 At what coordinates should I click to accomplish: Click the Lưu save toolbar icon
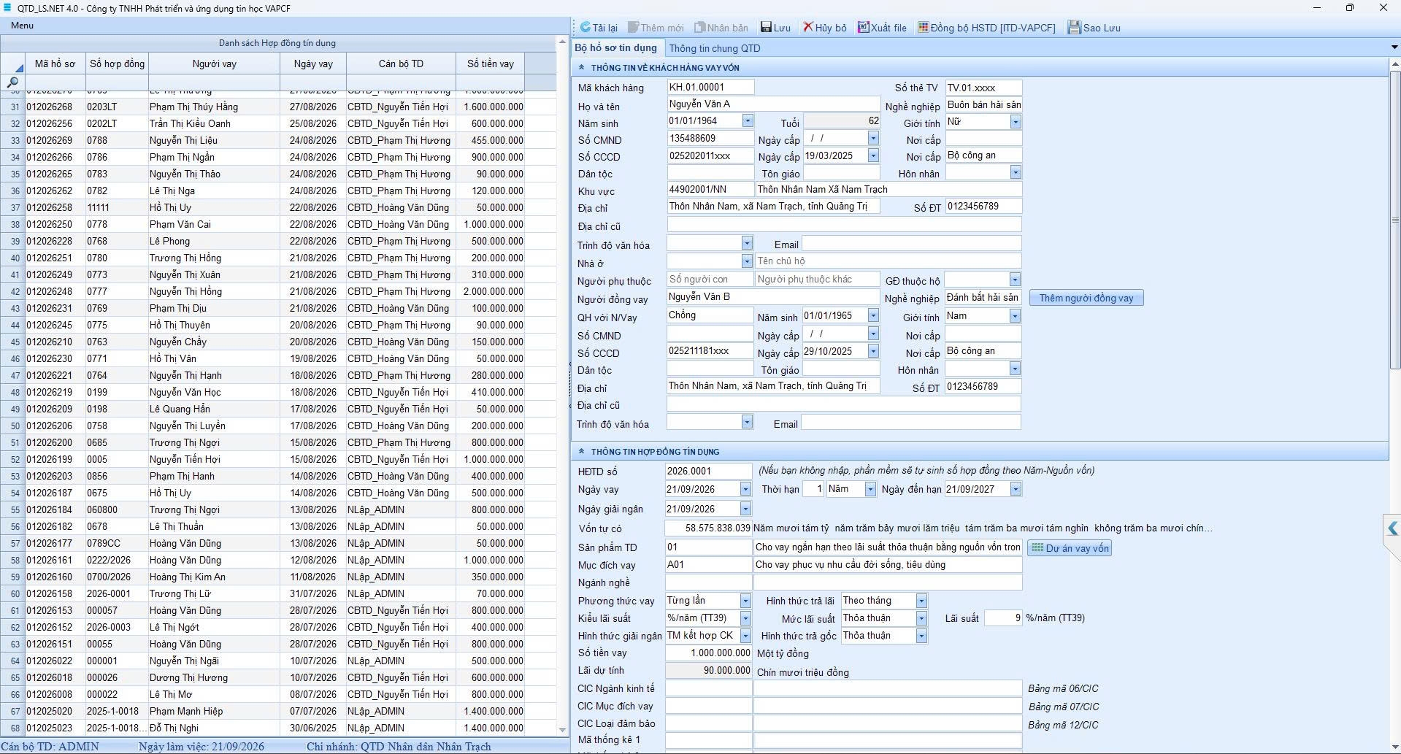766,28
